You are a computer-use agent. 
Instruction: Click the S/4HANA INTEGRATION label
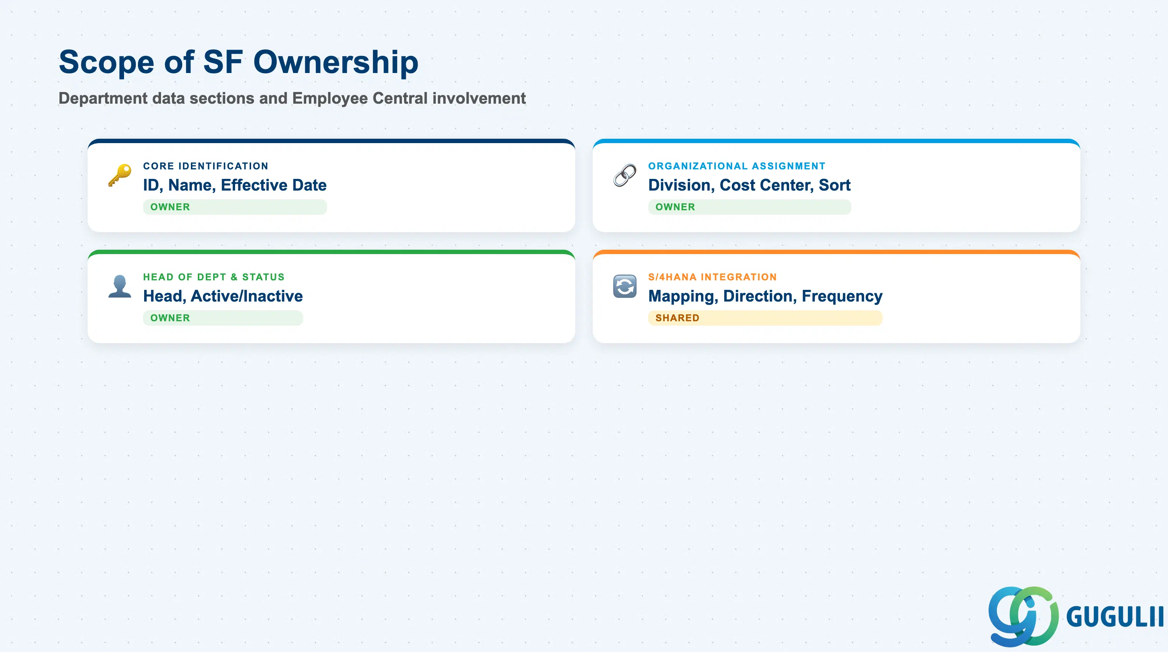pos(712,277)
